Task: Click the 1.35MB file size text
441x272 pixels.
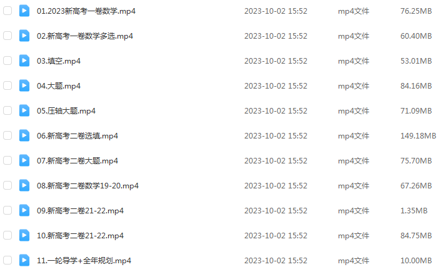Action: click(414, 210)
